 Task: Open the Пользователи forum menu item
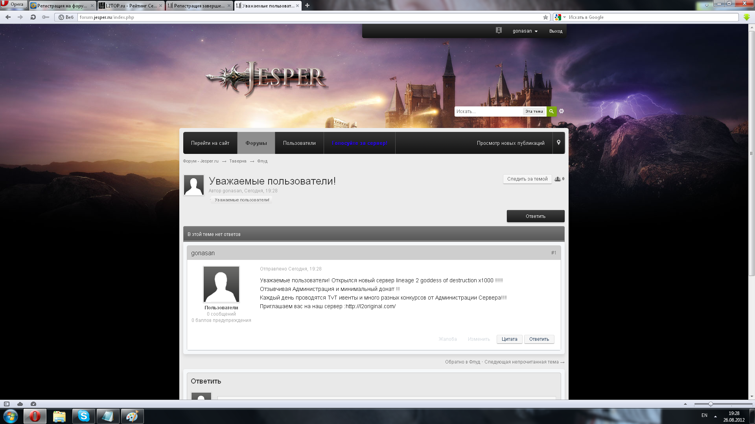[x=299, y=143]
